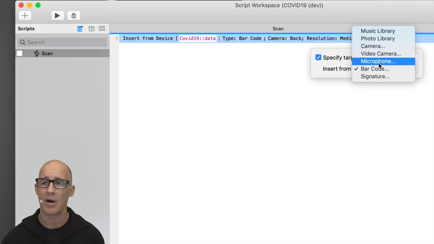Image resolution: width=434 pixels, height=244 pixels.
Task: Click the 'Camera: Back' parameter
Action: 285,39
